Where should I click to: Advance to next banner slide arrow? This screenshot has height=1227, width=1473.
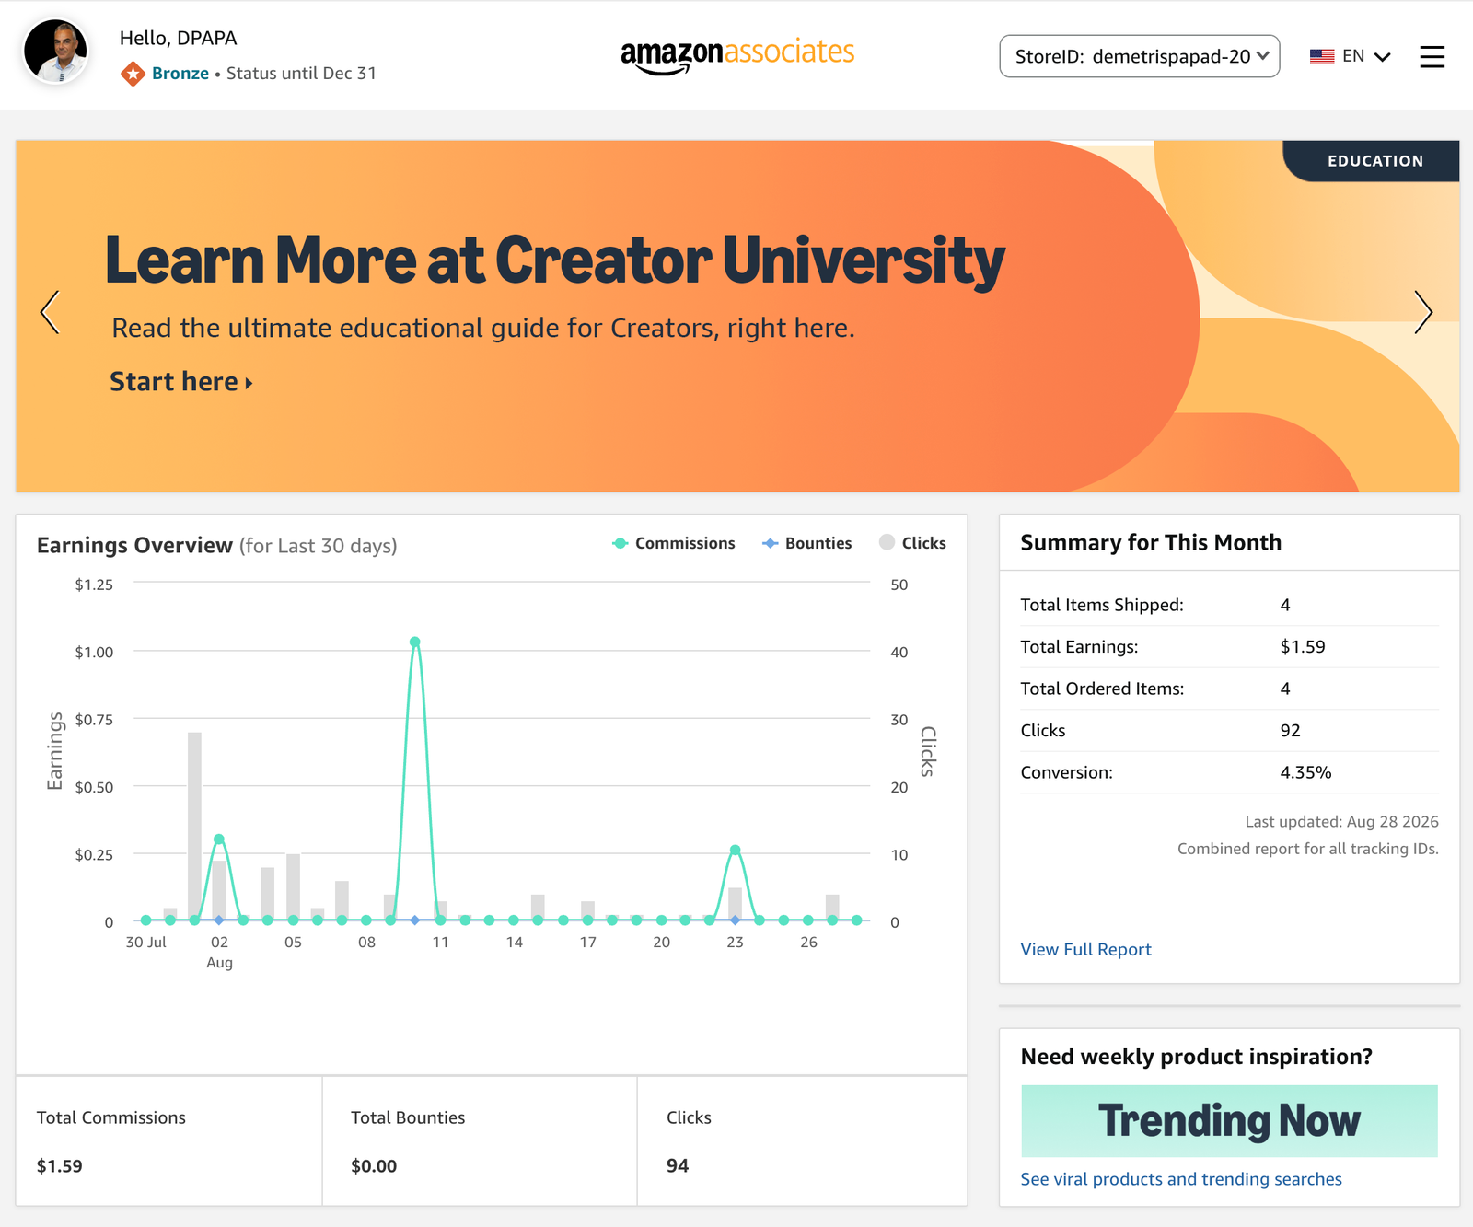point(1423,312)
